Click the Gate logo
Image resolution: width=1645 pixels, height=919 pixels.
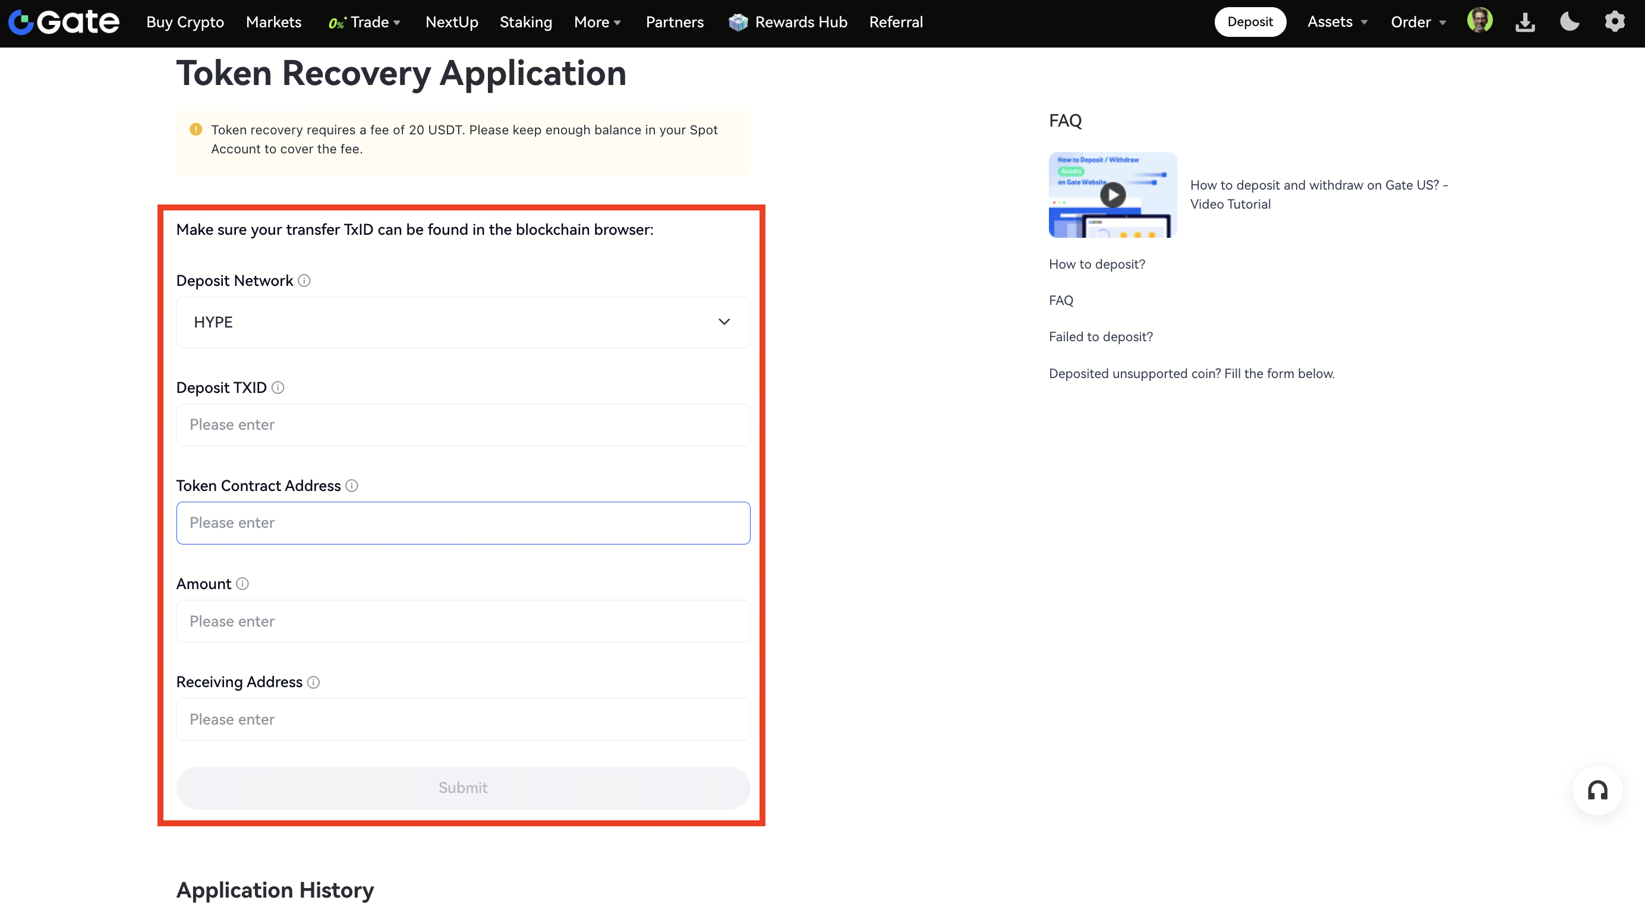(x=64, y=23)
